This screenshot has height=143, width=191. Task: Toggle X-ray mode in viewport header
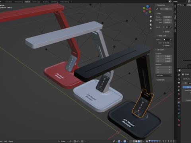click(x=131, y=141)
